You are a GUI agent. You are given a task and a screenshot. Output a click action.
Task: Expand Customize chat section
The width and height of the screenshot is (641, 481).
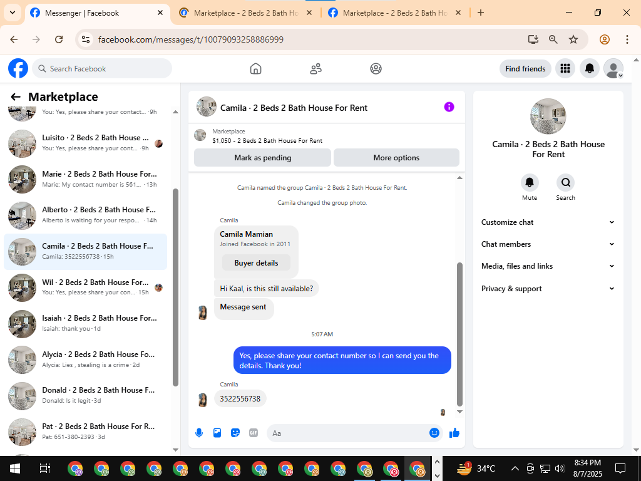(x=548, y=222)
